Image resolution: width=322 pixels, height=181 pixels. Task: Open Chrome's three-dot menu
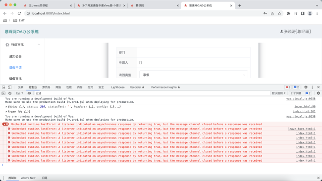pyautogui.click(x=317, y=13)
